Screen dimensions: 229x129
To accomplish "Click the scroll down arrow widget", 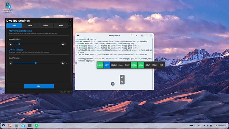I will pyautogui.click(x=122, y=82).
